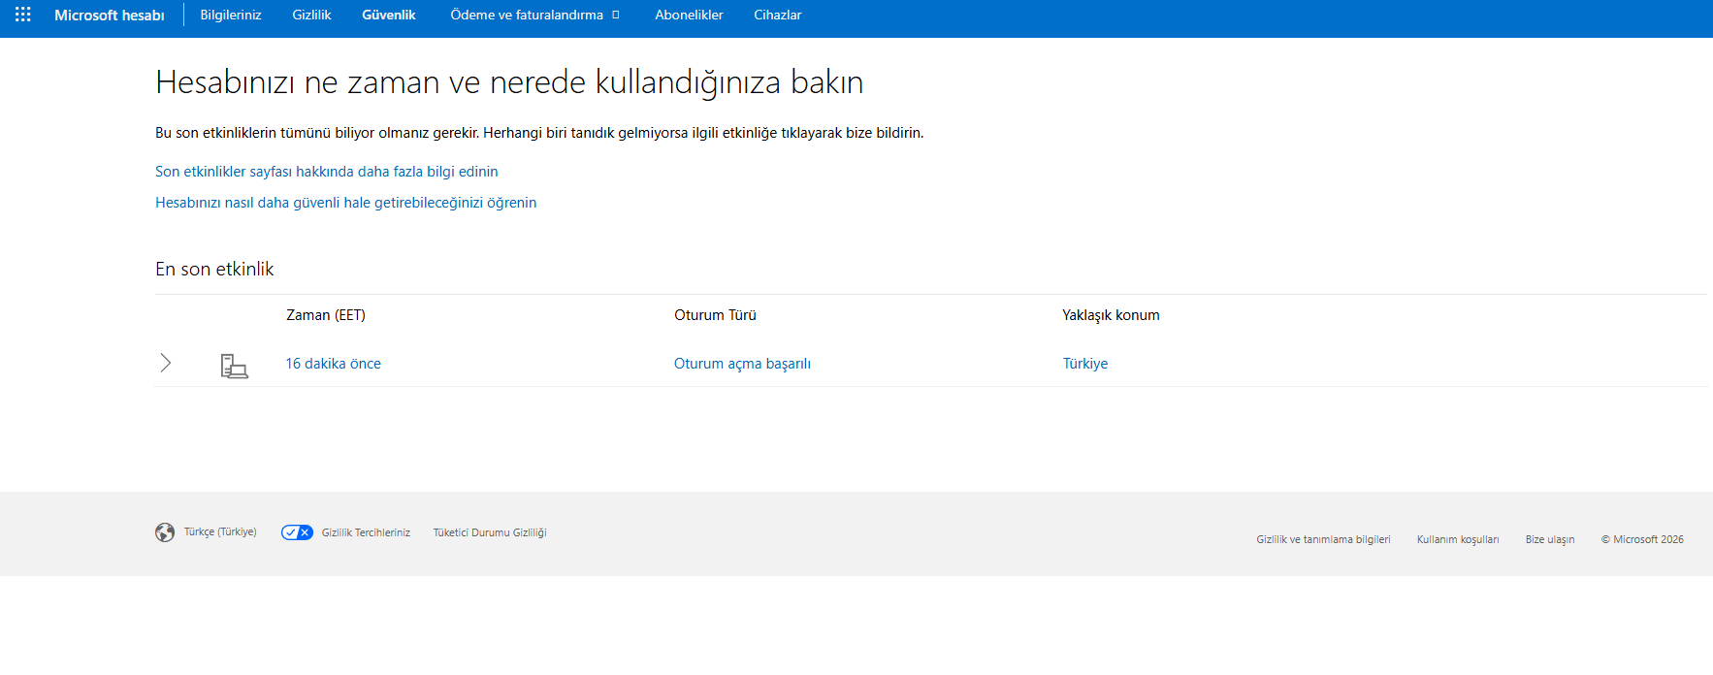Click the Zaman (EET) column header
1713x675 pixels.
326,315
